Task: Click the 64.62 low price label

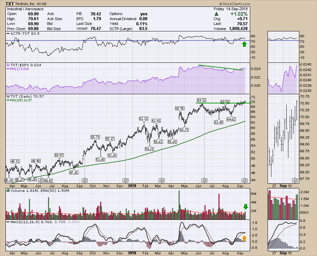Action: (231, 119)
